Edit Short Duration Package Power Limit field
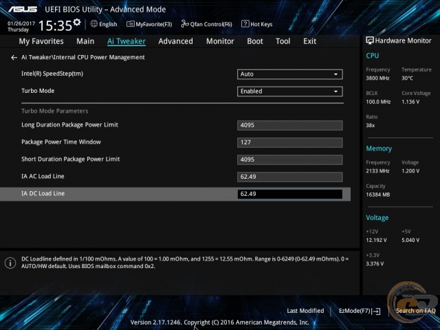 290,159
